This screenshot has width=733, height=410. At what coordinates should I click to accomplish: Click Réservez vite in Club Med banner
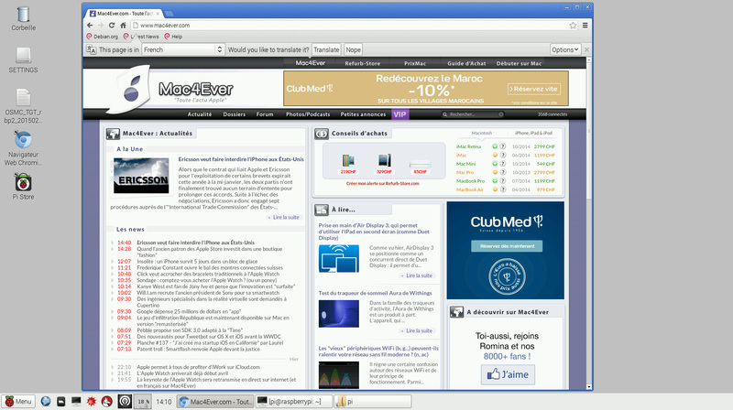pos(534,89)
